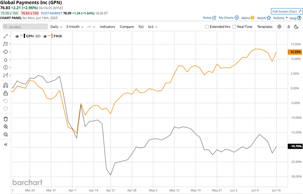Zoom out with the magnifier minus
This screenshot has height=194, width=303.
6,134
